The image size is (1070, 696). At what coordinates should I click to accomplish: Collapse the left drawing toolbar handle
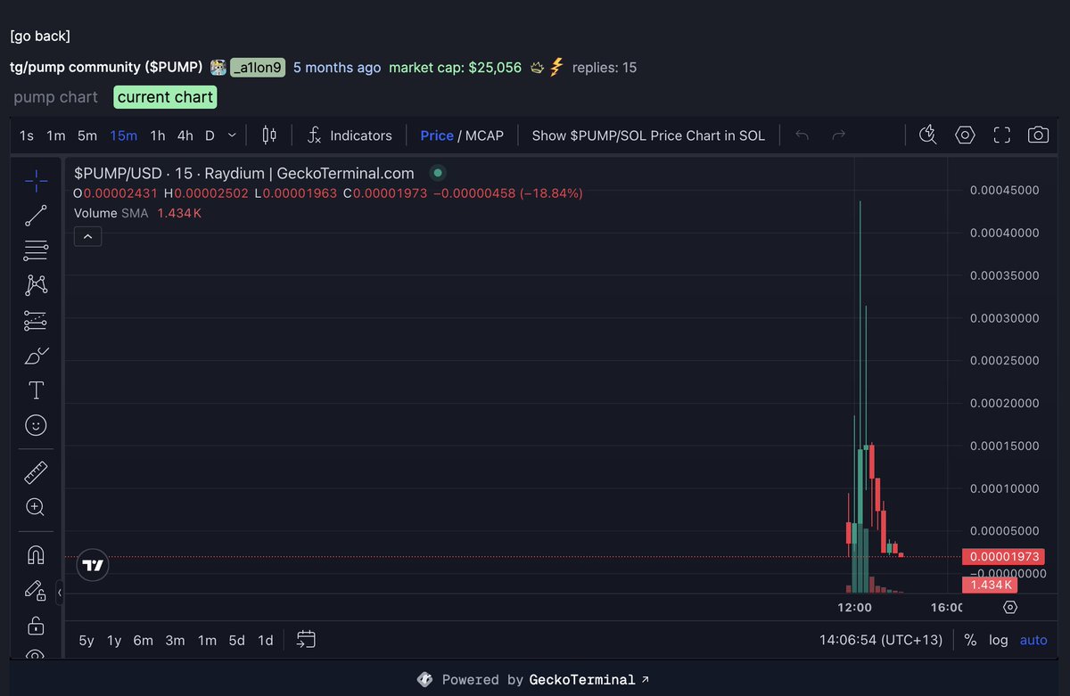pyautogui.click(x=60, y=593)
